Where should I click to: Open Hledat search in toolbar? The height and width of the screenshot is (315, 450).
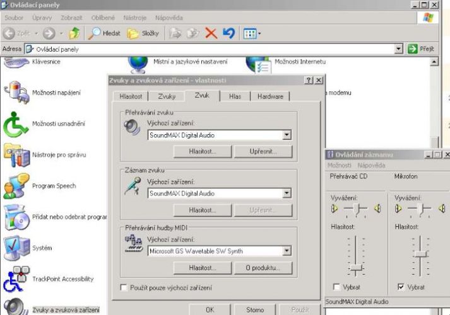coord(104,33)
